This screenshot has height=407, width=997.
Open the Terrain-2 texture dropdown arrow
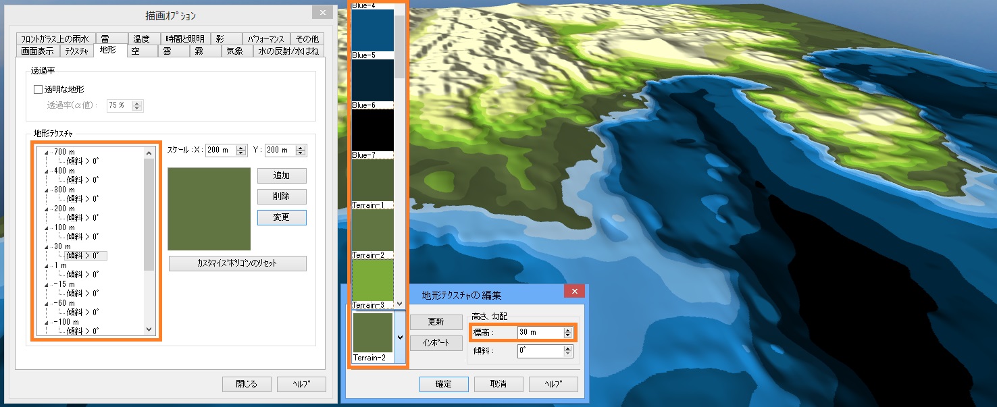399,337
